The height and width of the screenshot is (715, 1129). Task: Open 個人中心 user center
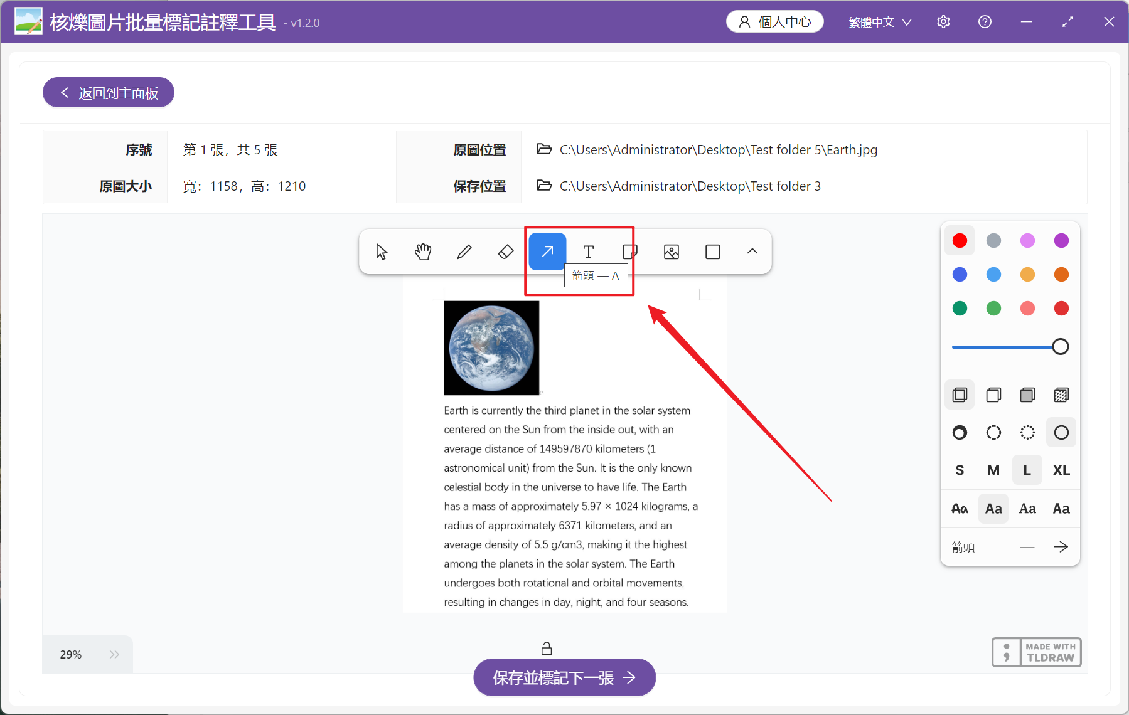pos(775,22)
